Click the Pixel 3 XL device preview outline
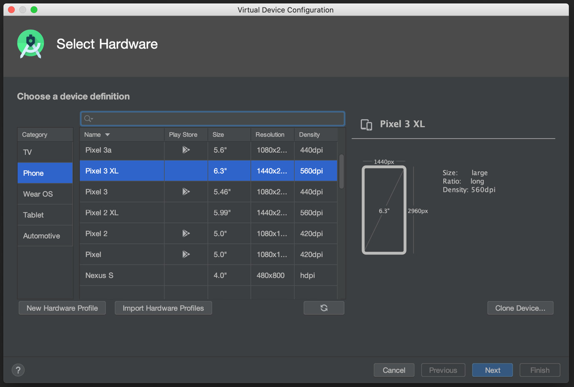The width and height of the screenshot is (574, 387). [x=384, y=210]
